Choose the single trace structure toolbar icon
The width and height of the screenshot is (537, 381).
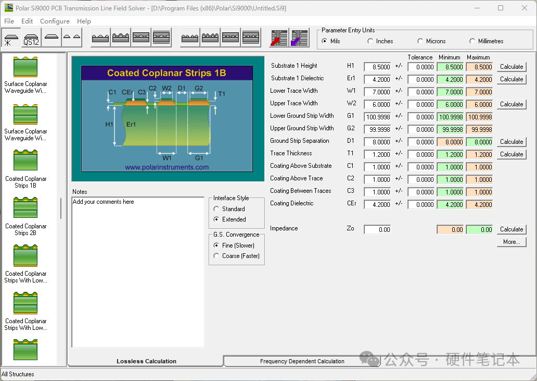coord(52,38)
